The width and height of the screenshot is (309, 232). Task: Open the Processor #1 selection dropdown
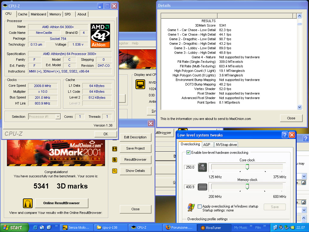point(58,117)
